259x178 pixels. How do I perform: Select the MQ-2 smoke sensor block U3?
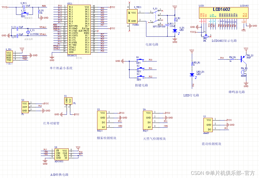tap(102, 120)
